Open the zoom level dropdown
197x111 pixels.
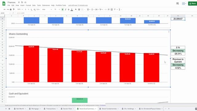coord(20,10)
